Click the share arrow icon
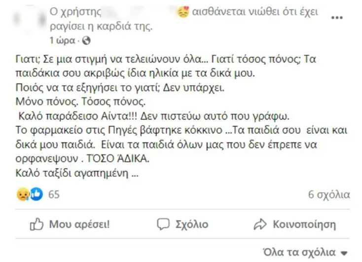This screenshot has width=362, height=262. point(260,225)
